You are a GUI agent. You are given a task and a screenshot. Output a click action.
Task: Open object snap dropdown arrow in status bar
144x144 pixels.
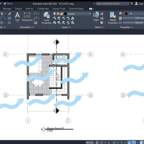[x=138, y=142]
